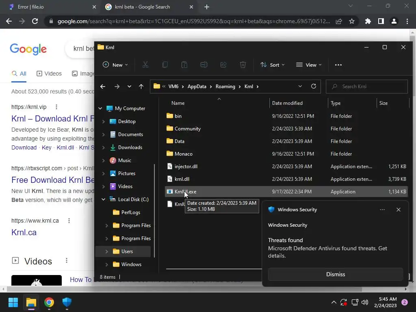Click Windows Security shield on the taskbar
This screenshot has width=416, height=312.
[67, 302]
